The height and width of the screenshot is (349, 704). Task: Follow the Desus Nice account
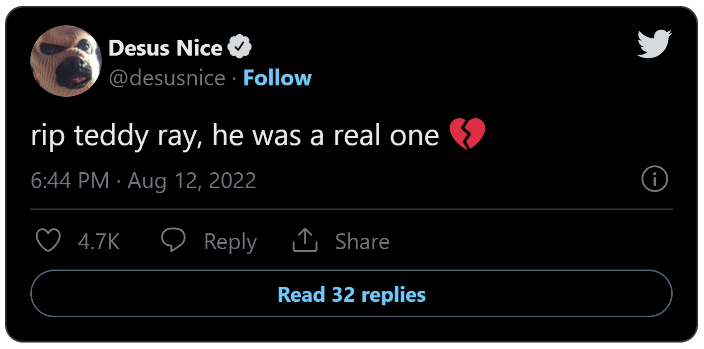(277, 78)
